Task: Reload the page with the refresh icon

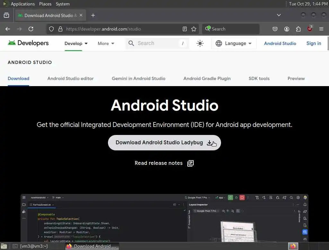Action: [31, 29]
